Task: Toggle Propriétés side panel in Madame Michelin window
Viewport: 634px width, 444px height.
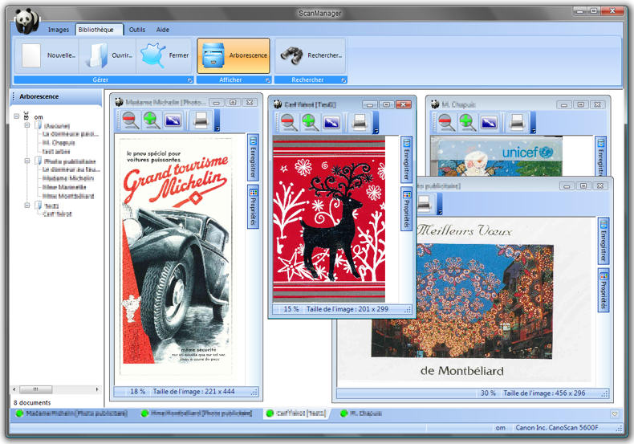Action: pyautogui.click(x=253, y=206)
